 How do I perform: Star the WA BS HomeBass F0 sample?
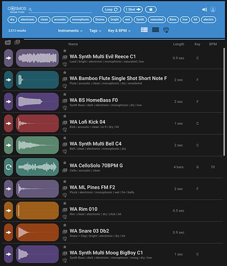(65, 94)
